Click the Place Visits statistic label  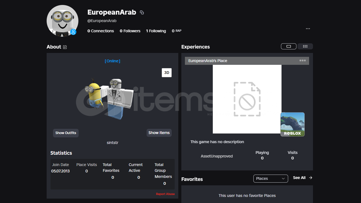tap(87, 165)
